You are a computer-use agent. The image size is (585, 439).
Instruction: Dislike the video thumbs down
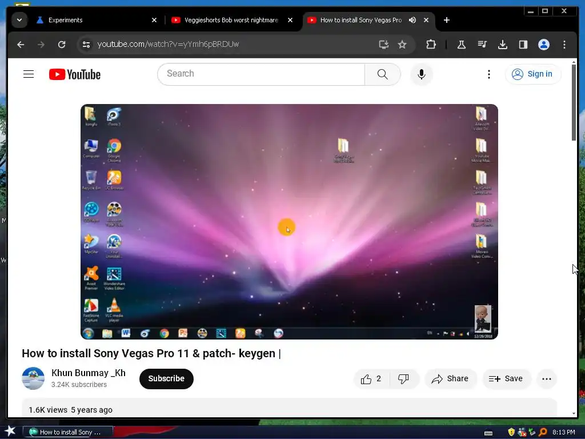tap(404, 379)
